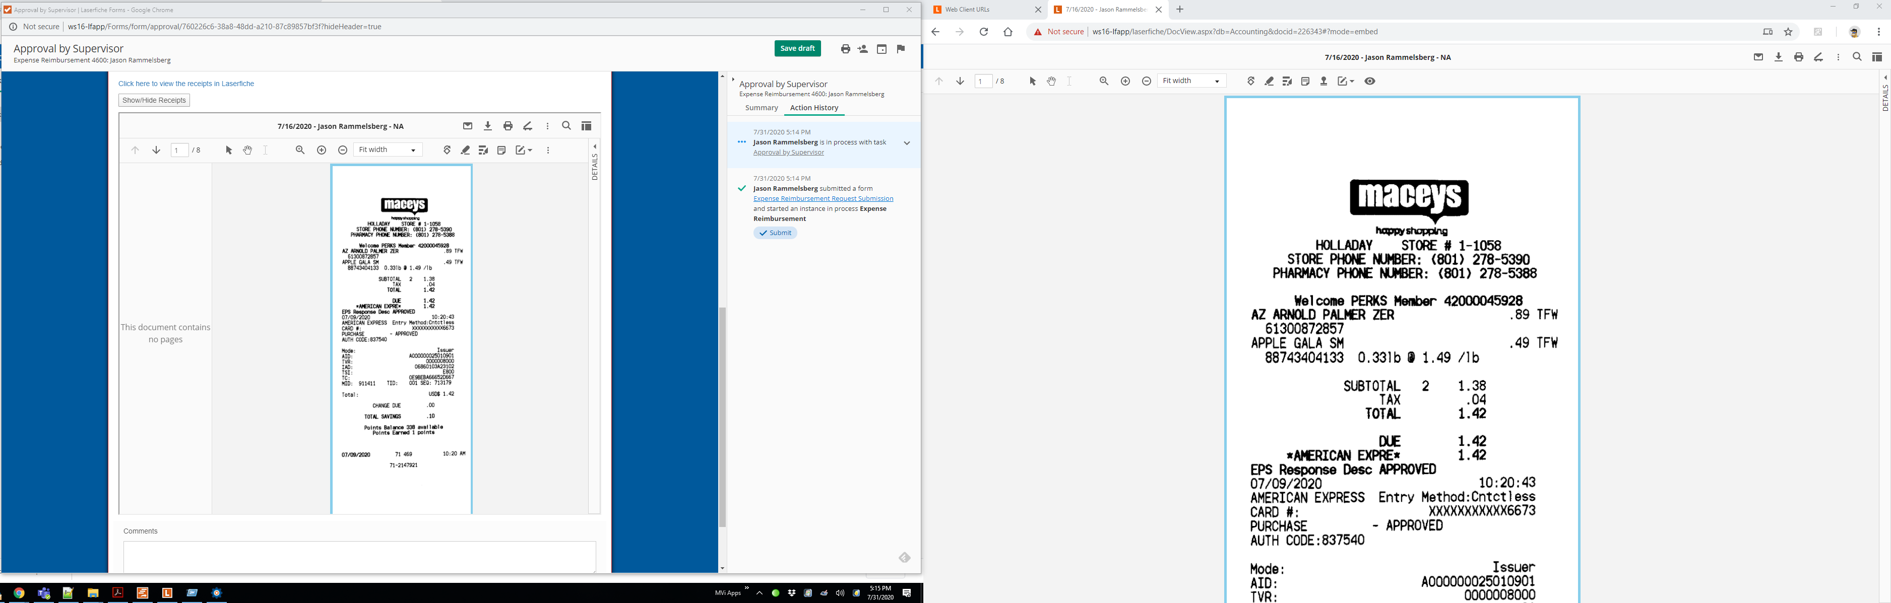Toggle the right viewer details pane icon
1891x603 pixels.
[x=1877, y=57]
